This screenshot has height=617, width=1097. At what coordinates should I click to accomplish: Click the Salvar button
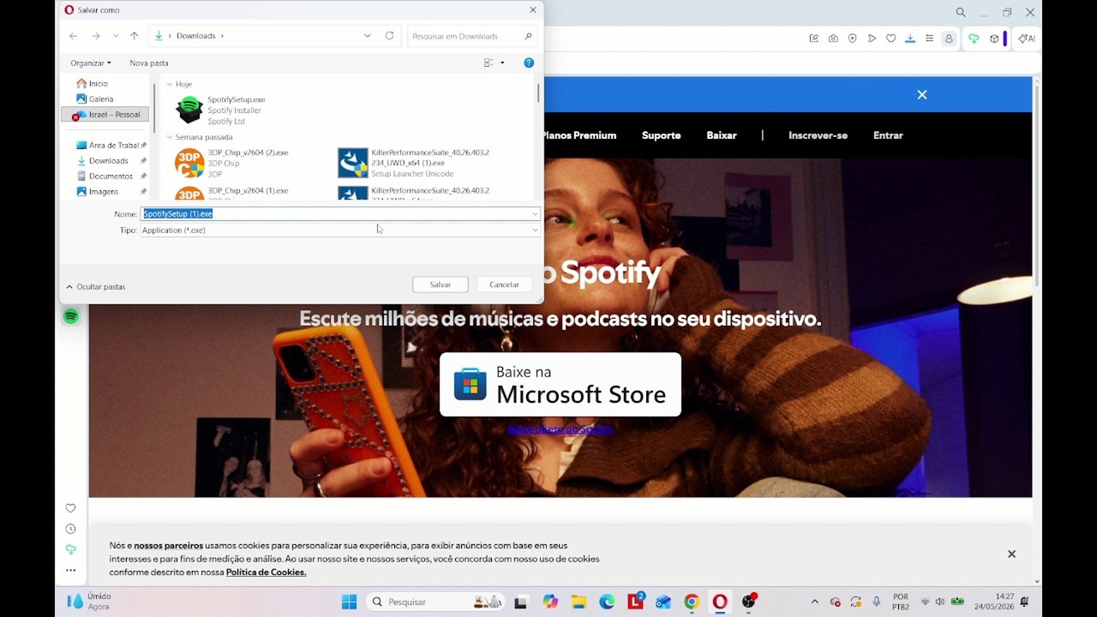click(441, 285)
